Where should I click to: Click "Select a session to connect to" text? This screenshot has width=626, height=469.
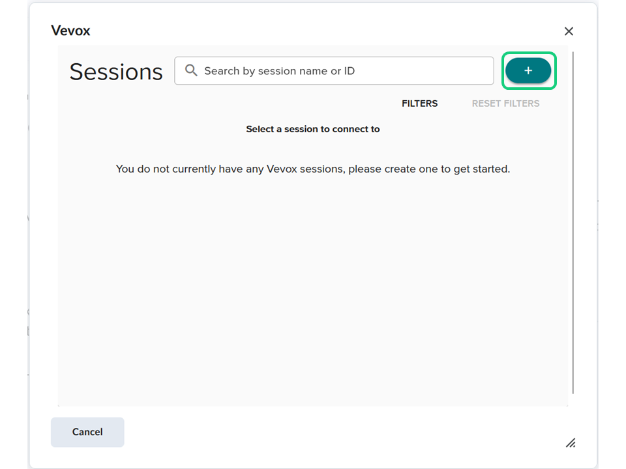pyautogui.click(x=313, y=129)
